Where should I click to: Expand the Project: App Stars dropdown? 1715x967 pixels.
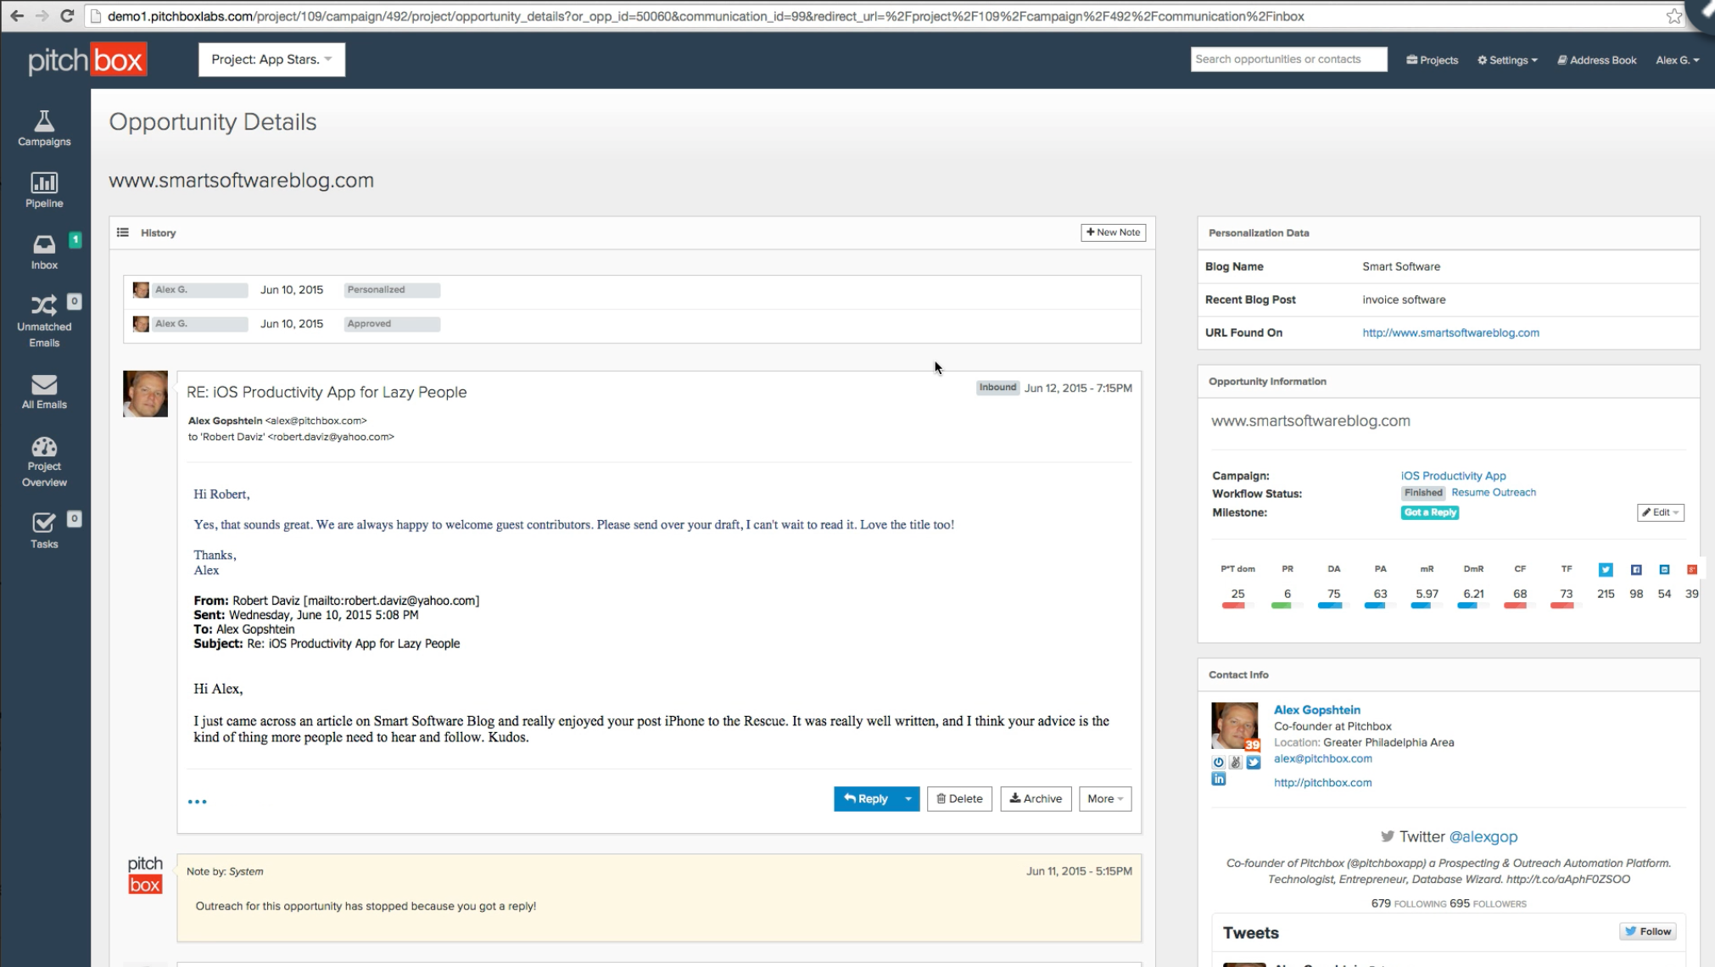[x=271, y=59]
